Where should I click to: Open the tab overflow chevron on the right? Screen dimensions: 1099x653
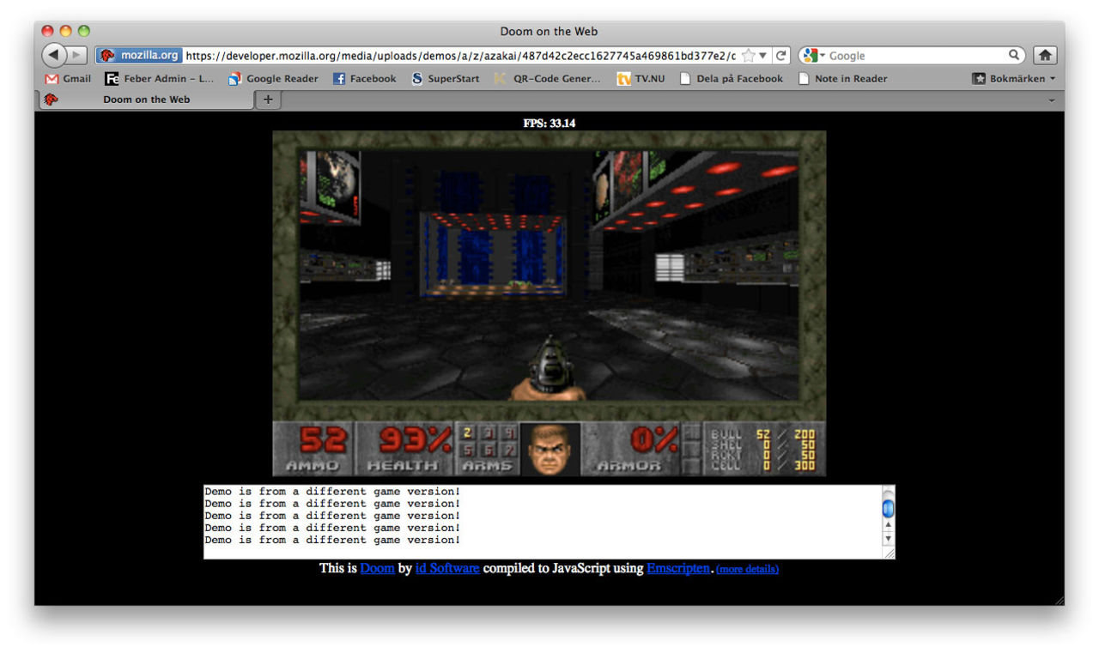(1052, 100)
